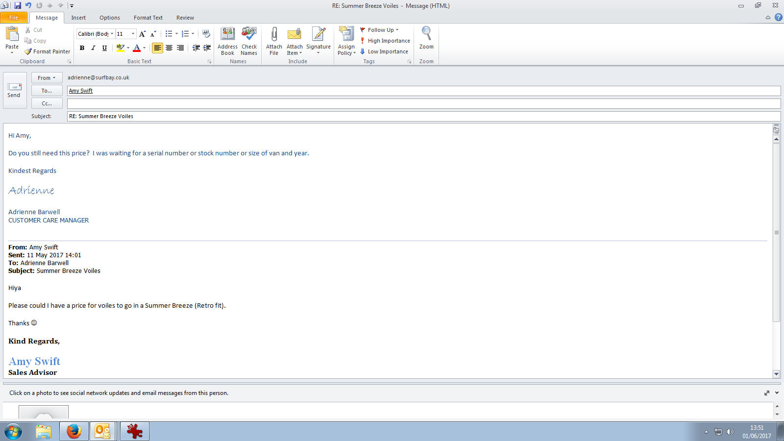The image size is (784, 441).
Task: Undo the last action
Action: pyautogui.click(x=28, y=5)
